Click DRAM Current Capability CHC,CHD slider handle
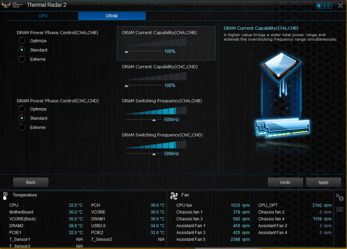This screenshot has width=347, height=249. point(126,86)
